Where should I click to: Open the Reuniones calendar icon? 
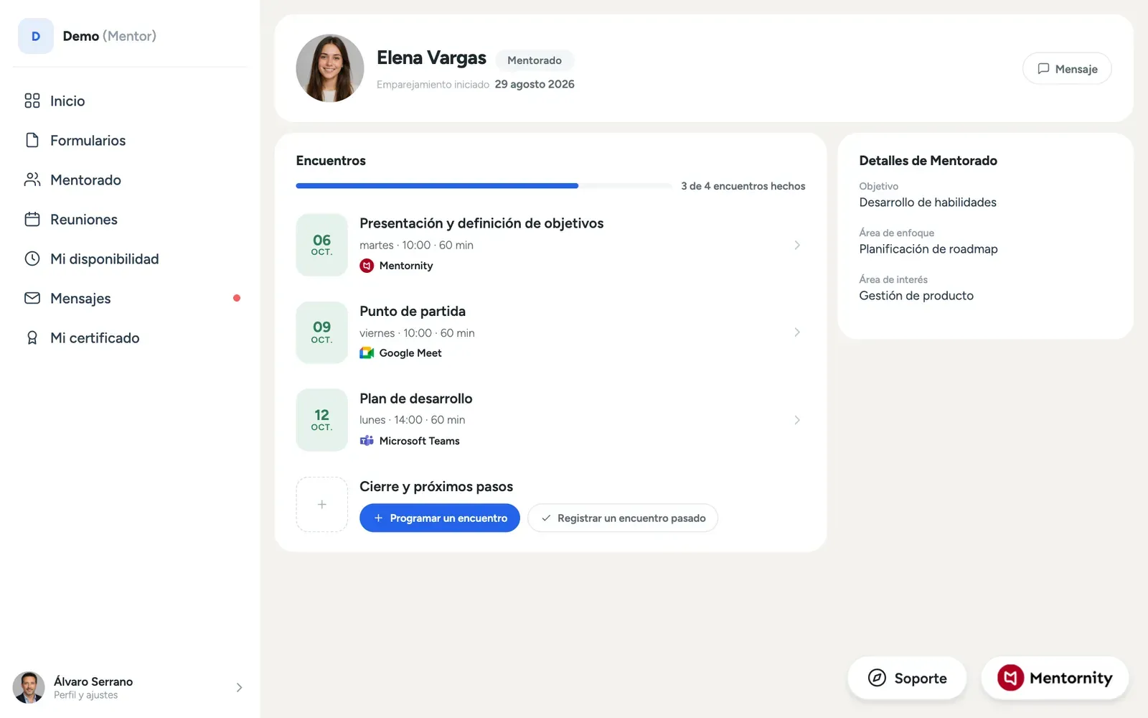pyautogui.click(x=32, y=219)
